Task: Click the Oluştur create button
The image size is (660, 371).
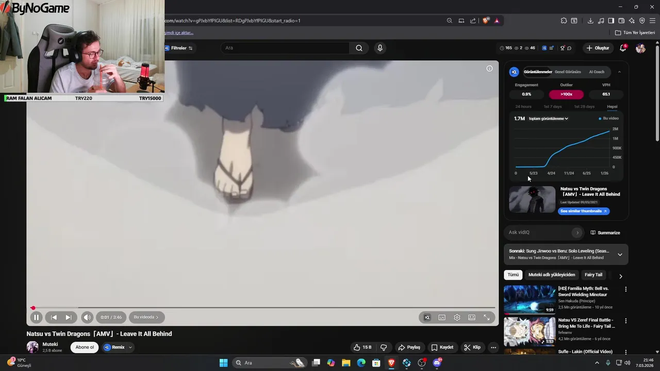Action: point(598,48)
